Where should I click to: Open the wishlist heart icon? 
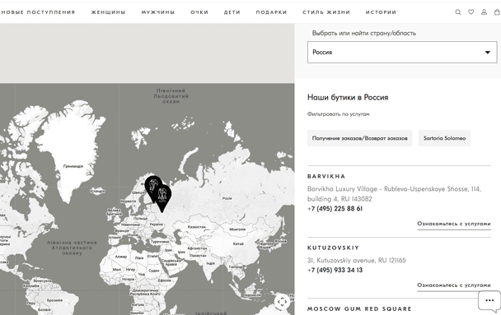pyautogui.click(x=471, y=12)
